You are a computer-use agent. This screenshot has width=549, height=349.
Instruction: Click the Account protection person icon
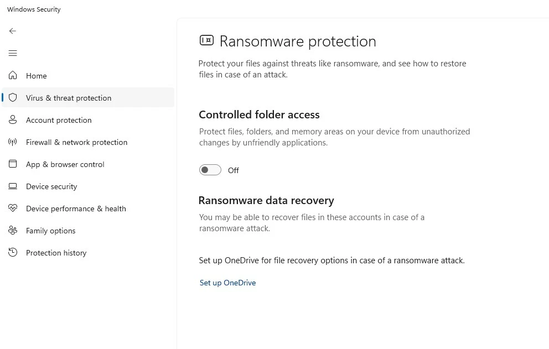click(13, 120)
